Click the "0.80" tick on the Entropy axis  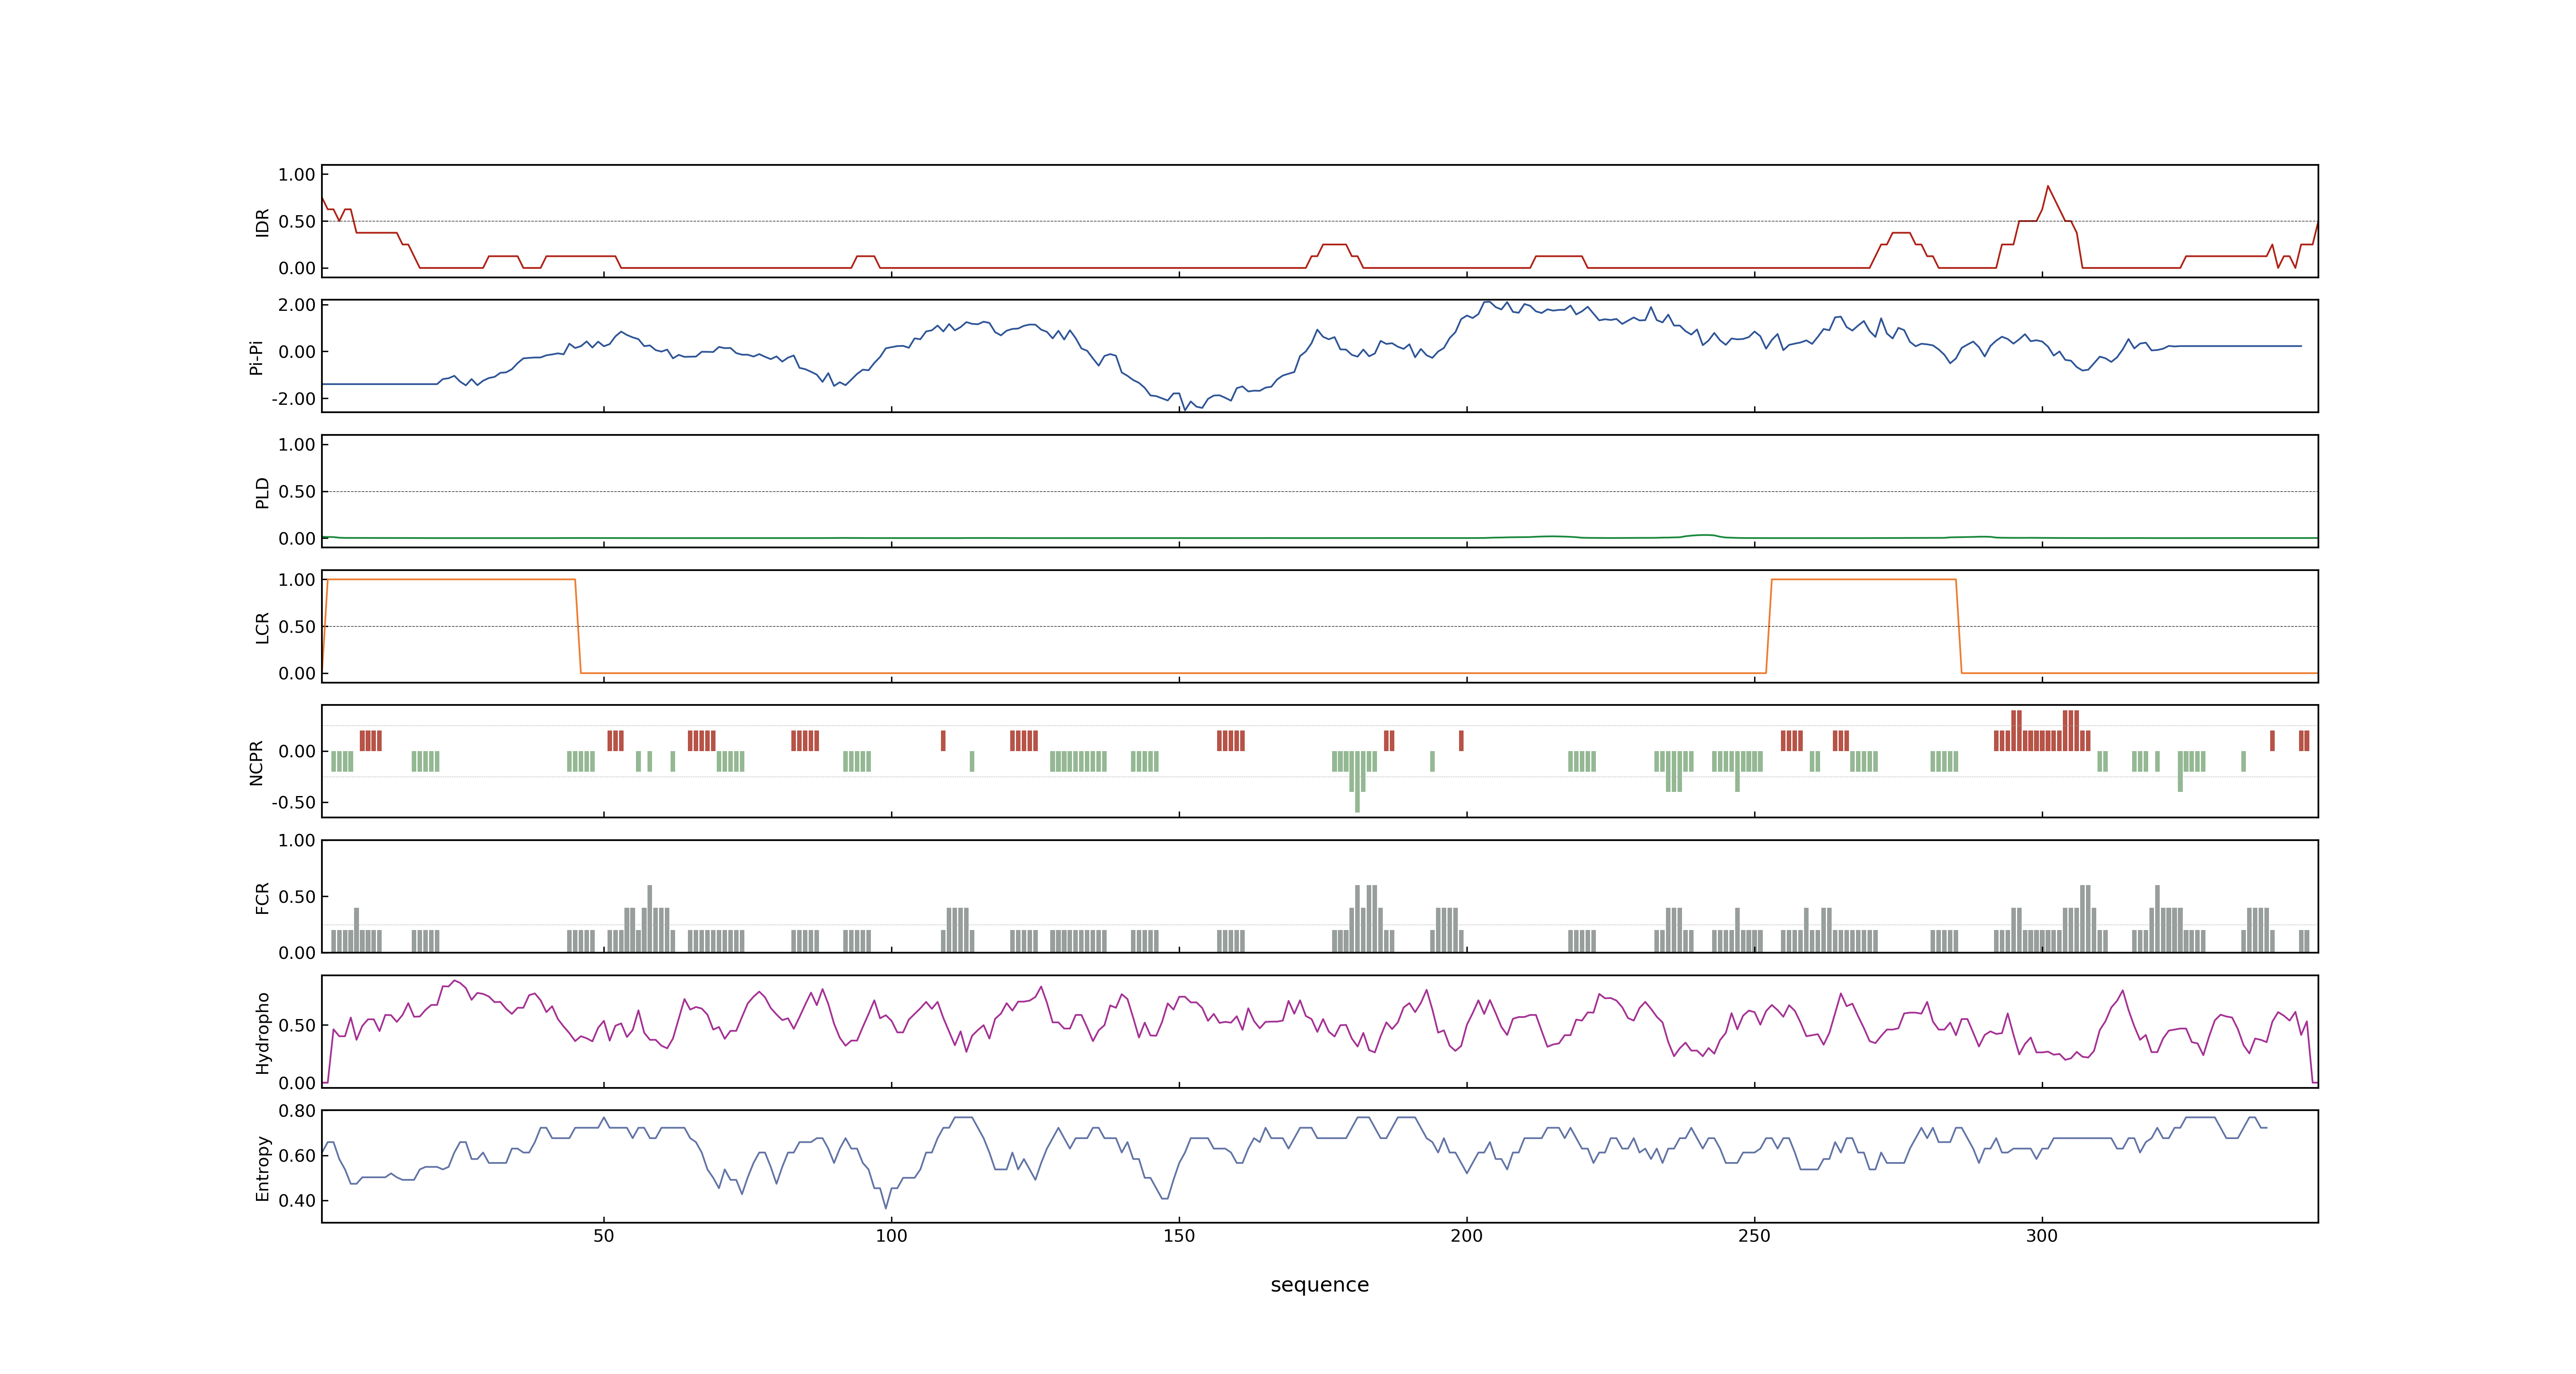pos(297,1111)
